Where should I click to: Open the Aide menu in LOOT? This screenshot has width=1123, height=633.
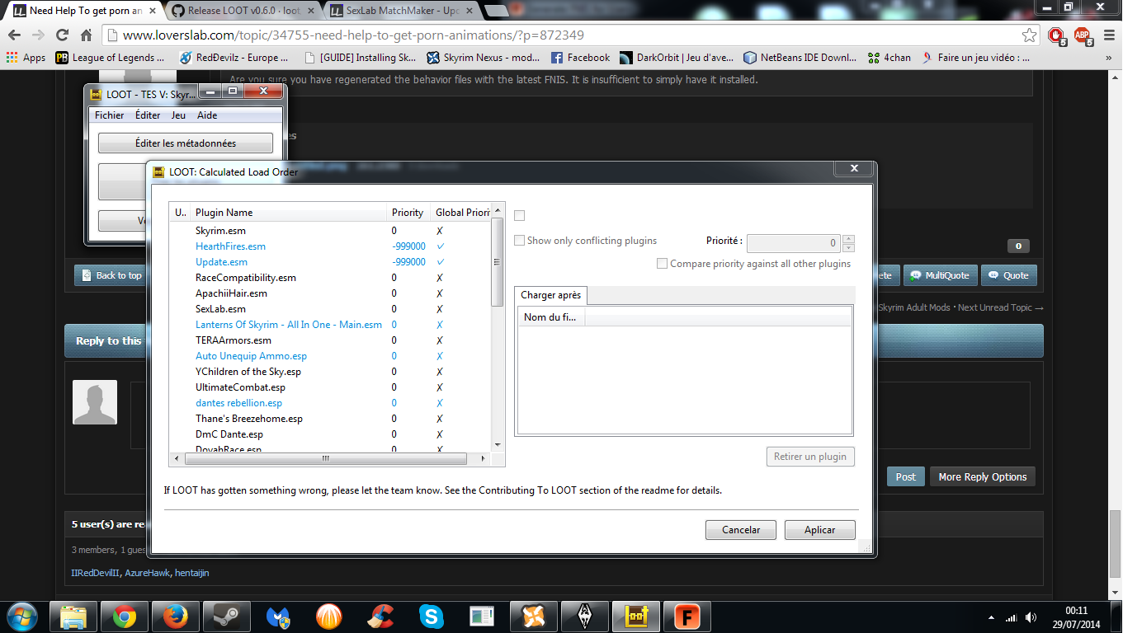point(207,115)
